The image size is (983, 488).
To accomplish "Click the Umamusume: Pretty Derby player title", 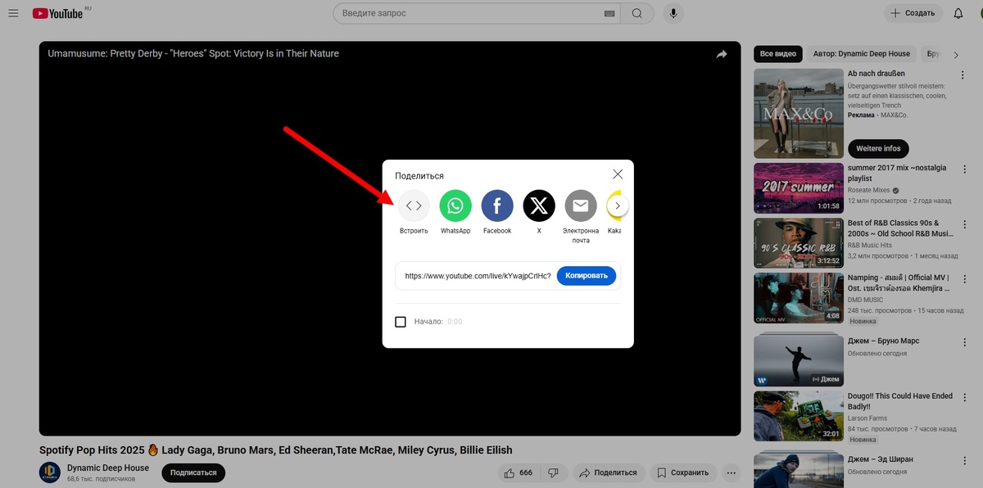I will [x=193, y=54].
